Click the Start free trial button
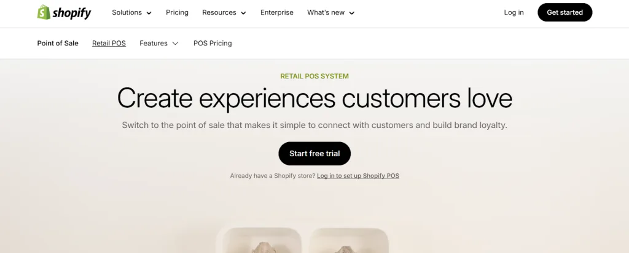This screenshot has width=629, height=253. pos(314,153)
